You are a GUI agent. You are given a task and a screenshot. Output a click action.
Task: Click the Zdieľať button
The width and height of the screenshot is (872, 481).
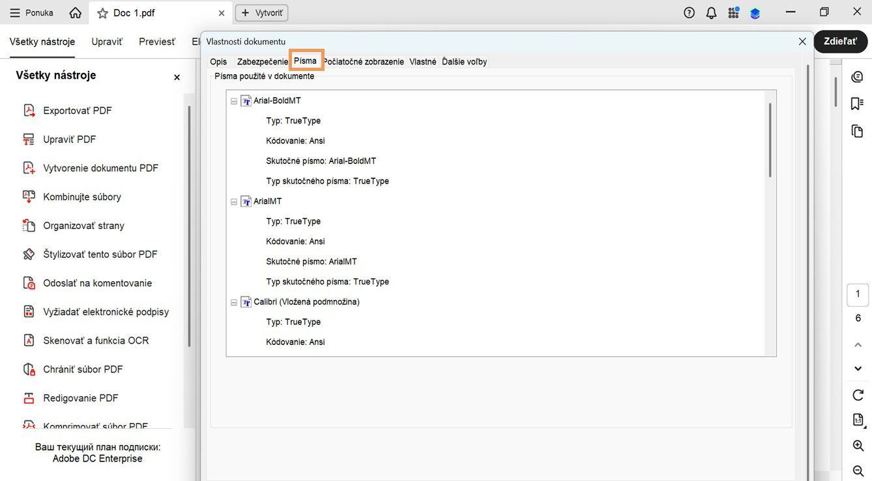tap(840, 41)
